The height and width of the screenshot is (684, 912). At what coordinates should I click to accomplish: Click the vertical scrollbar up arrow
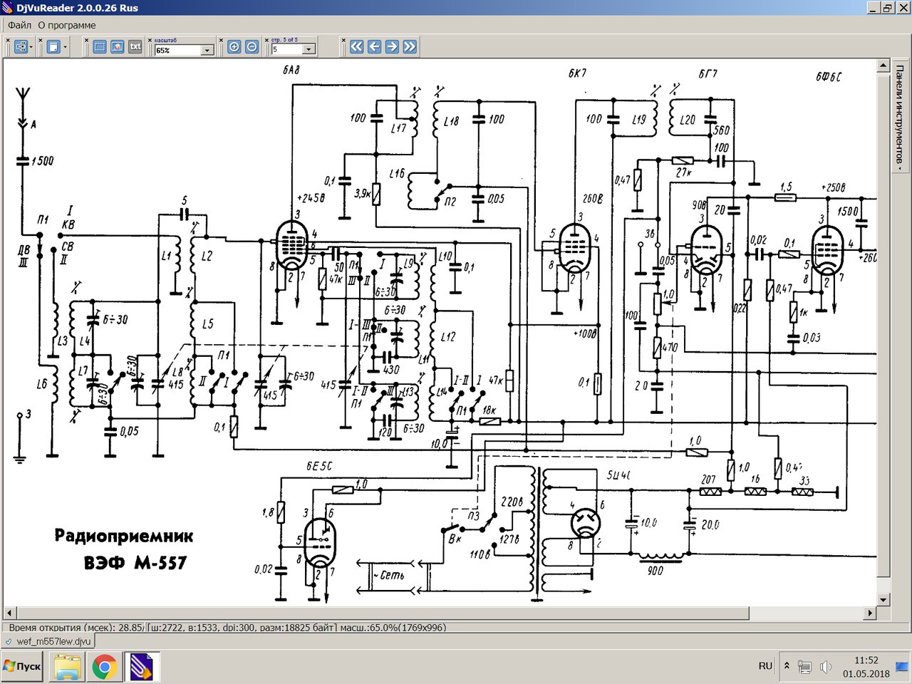coord(883,65)
